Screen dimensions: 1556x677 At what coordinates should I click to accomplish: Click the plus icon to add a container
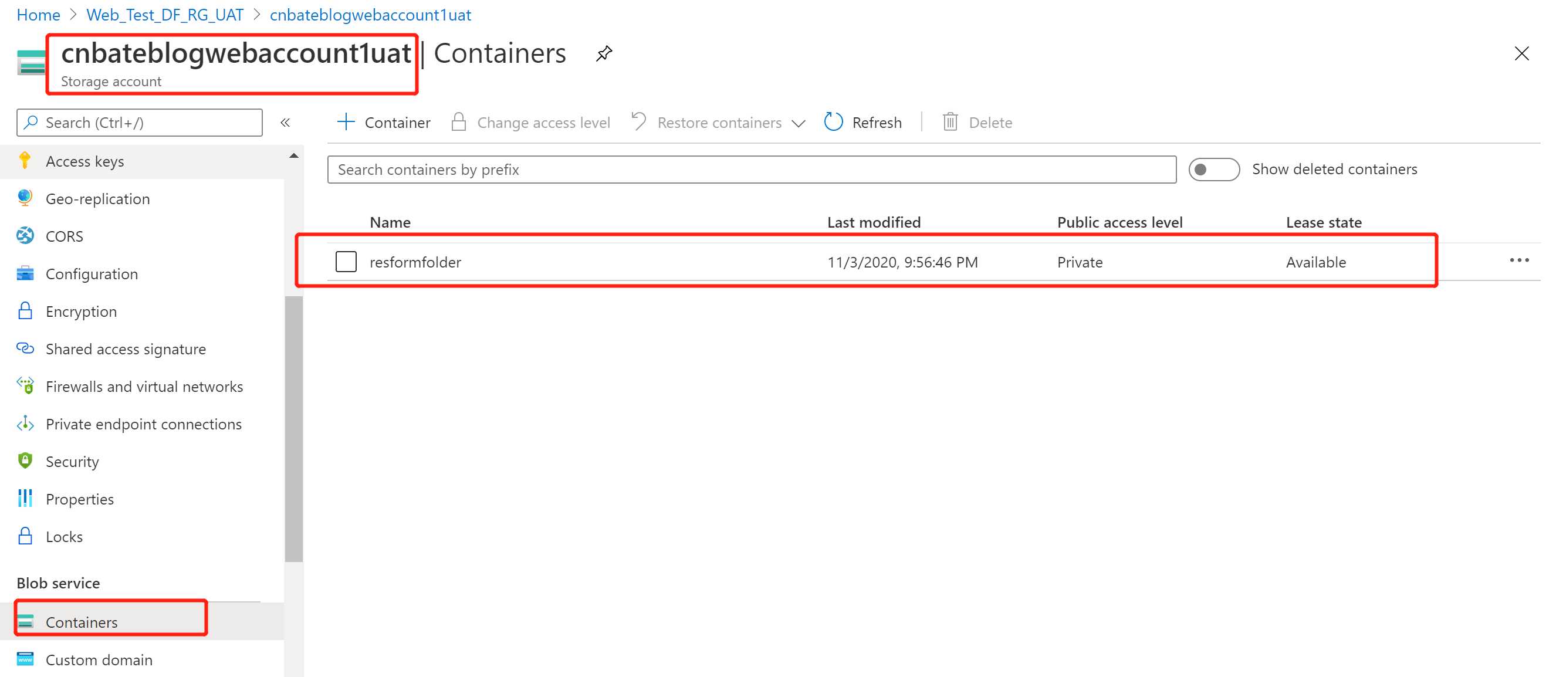(x=346, y=122)
